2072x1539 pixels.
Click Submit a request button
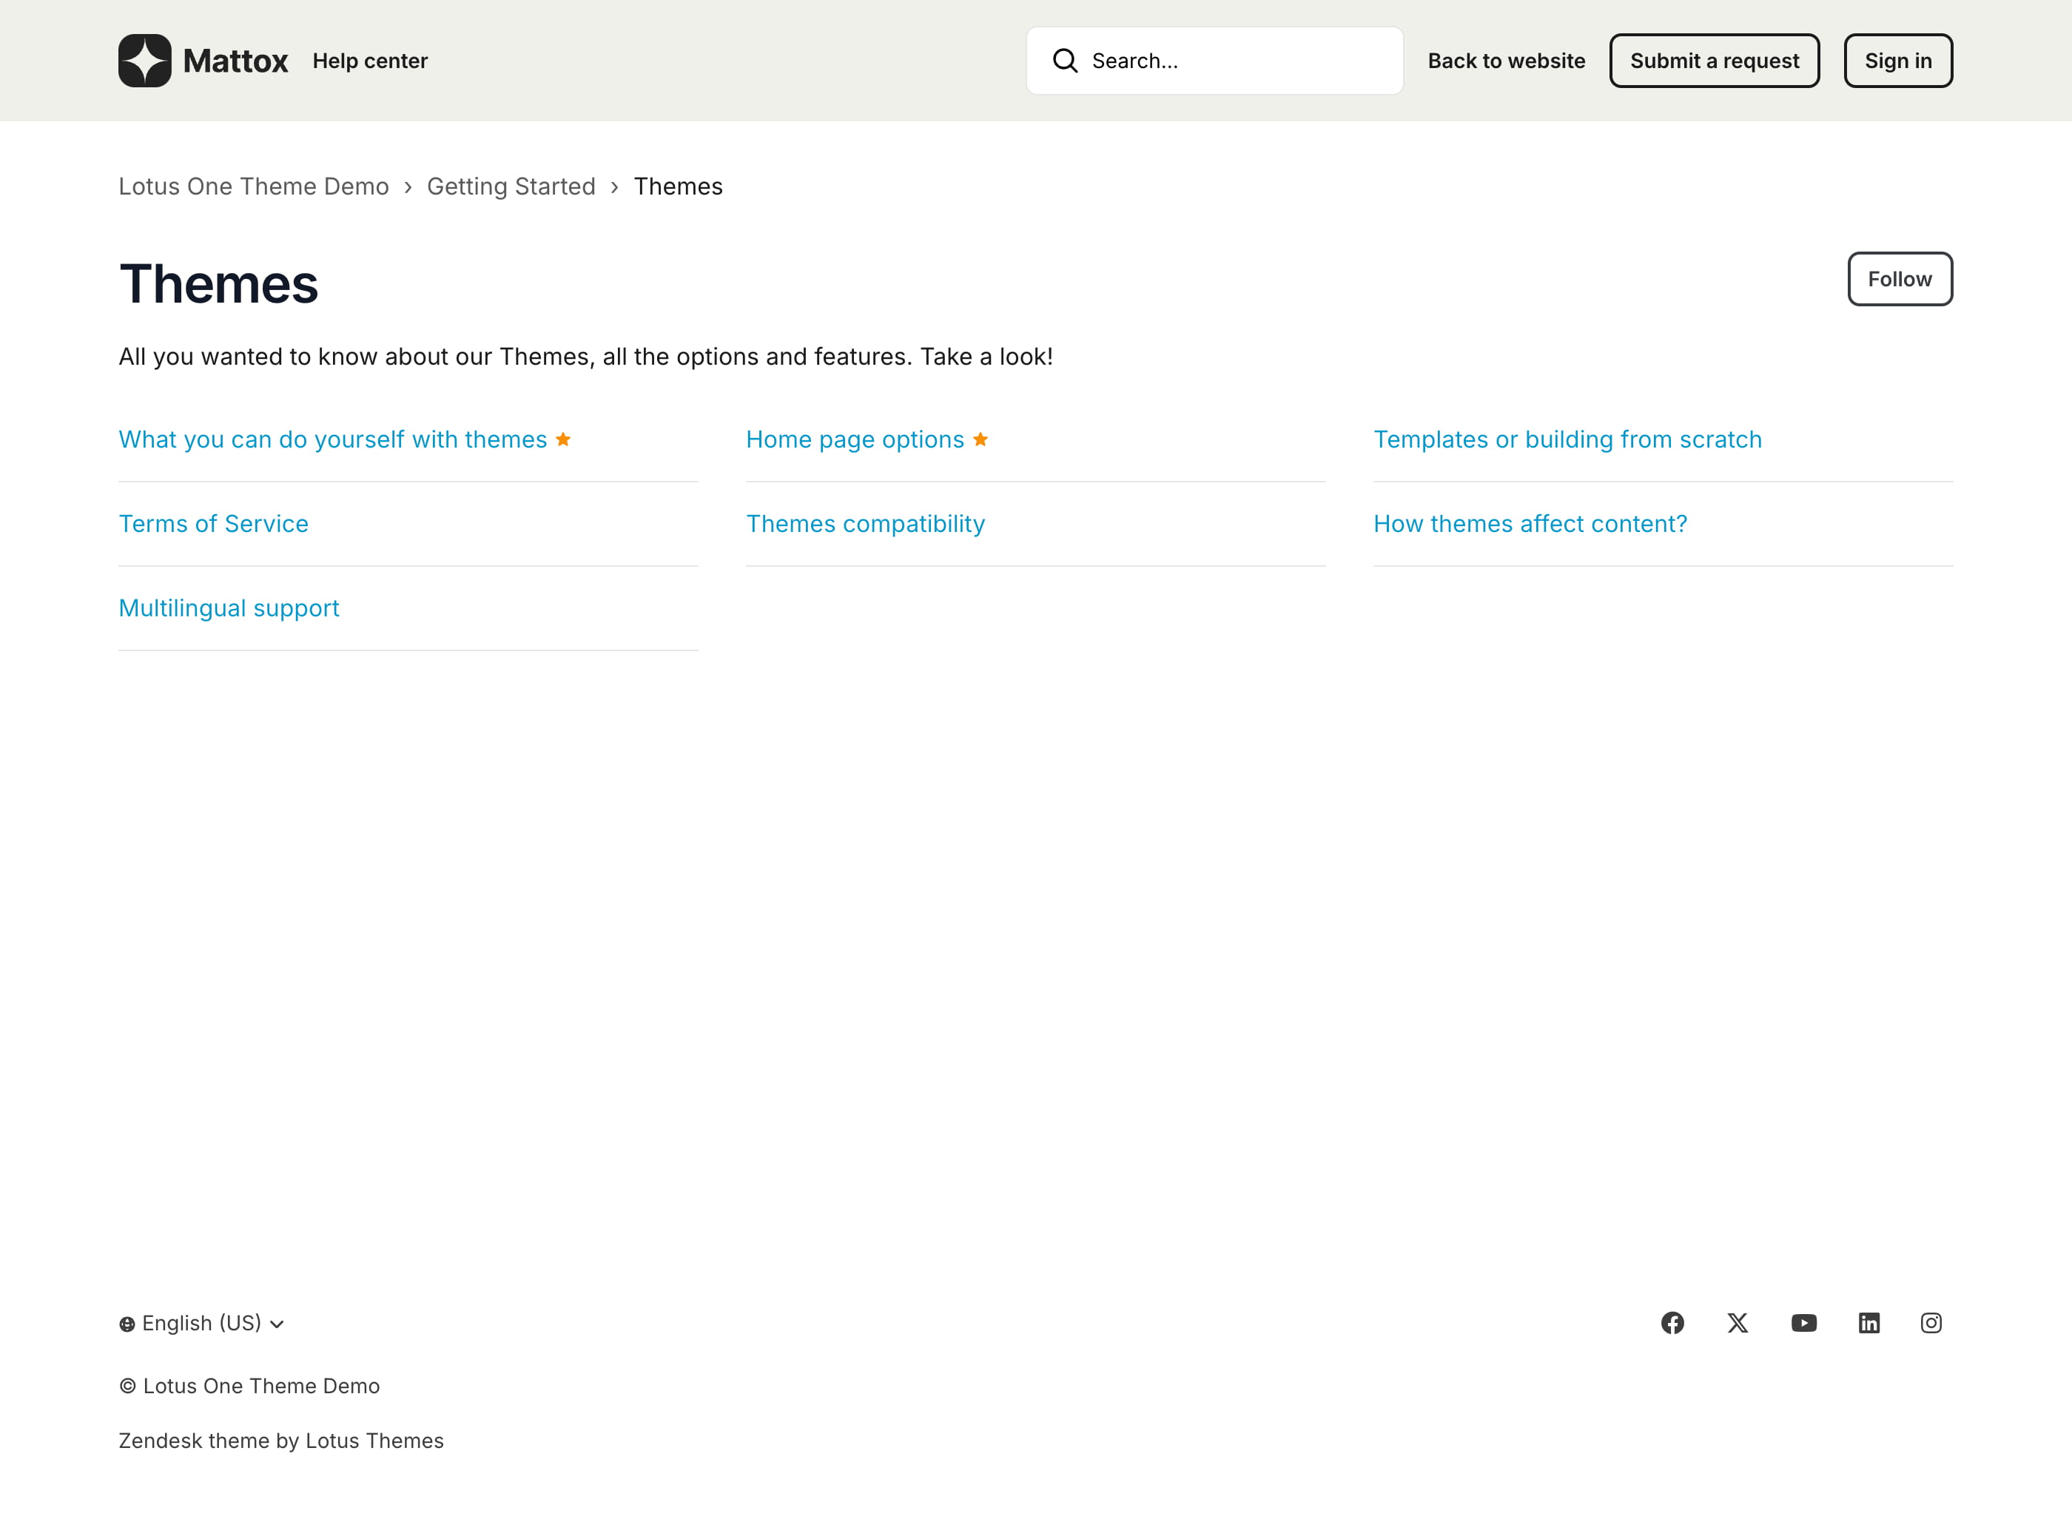(x=1715, y=61)
